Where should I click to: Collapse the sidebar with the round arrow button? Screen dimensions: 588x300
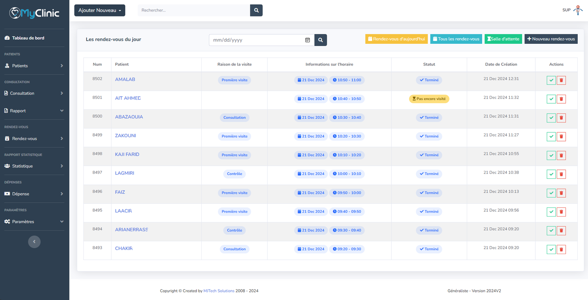pyautogui.click(x=34, y=242)
